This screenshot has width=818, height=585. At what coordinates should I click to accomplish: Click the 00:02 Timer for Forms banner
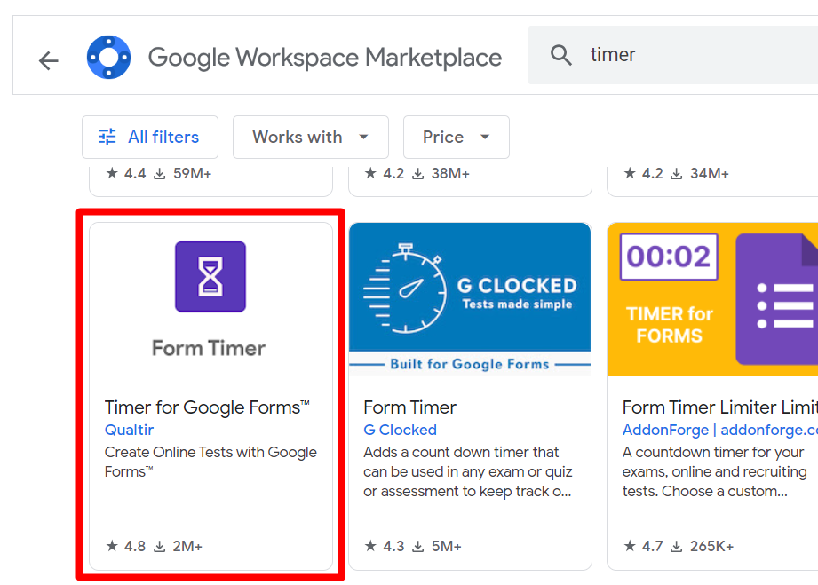[x=712, y=298]
